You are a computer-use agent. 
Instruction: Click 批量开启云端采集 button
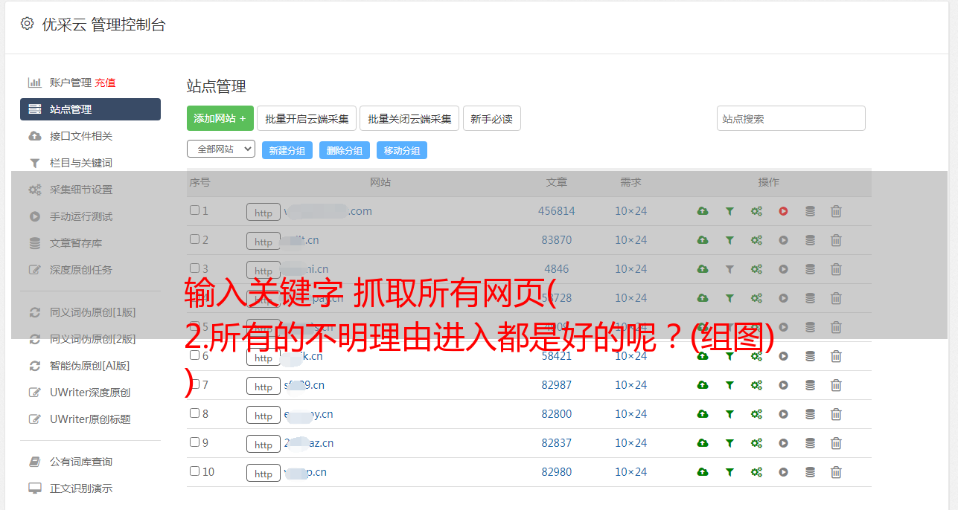tap(307, 118)
